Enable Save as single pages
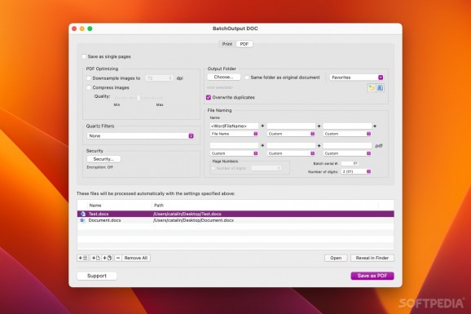The image size is (471, 314). tap(84, 56)
